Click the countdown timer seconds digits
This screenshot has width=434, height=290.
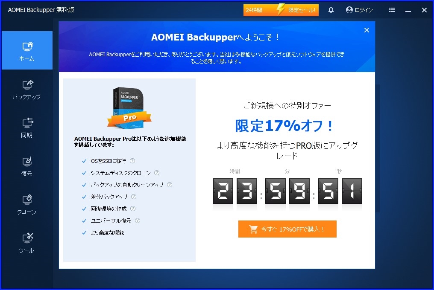coord(340,191)
